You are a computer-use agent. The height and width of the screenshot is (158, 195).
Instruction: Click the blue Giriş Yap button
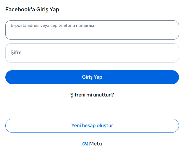tap(92, 77)
